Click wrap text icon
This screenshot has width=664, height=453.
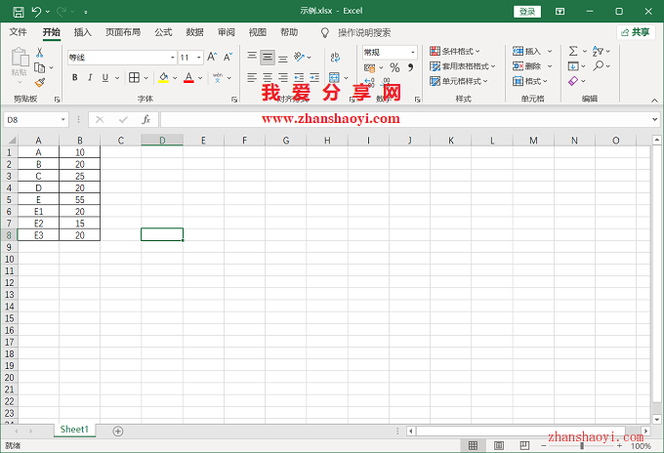pos(335,58)
